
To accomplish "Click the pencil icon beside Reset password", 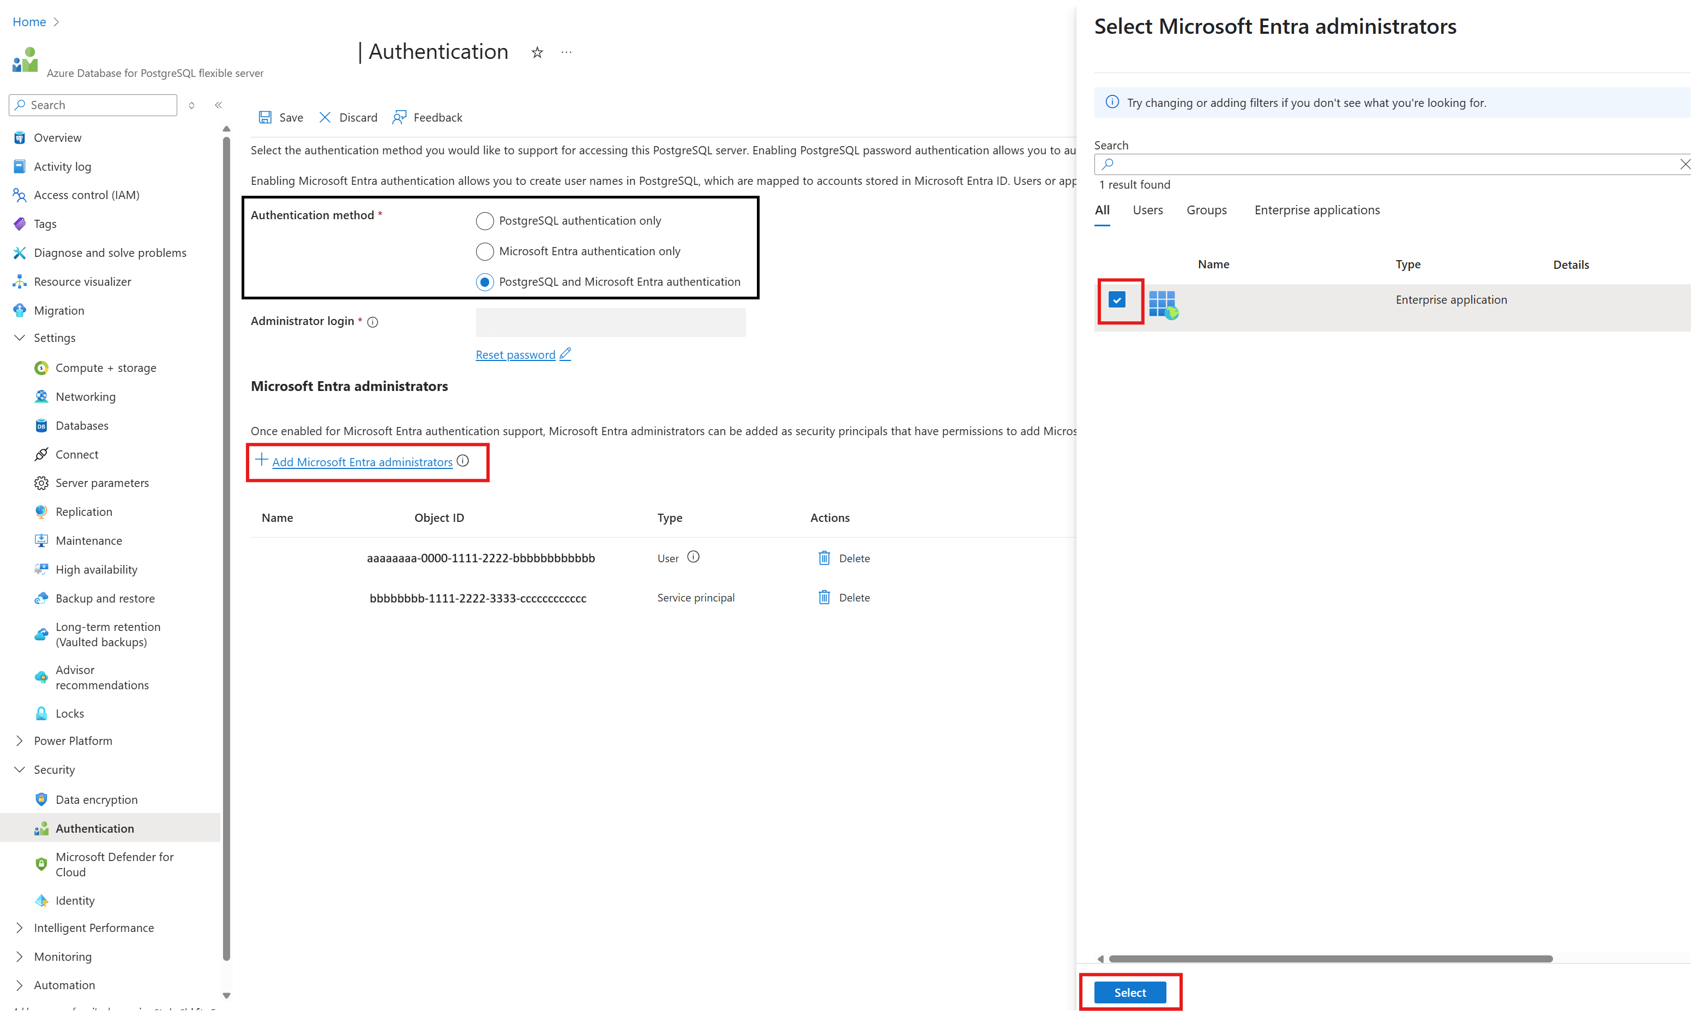I will [x=565, y=354].
